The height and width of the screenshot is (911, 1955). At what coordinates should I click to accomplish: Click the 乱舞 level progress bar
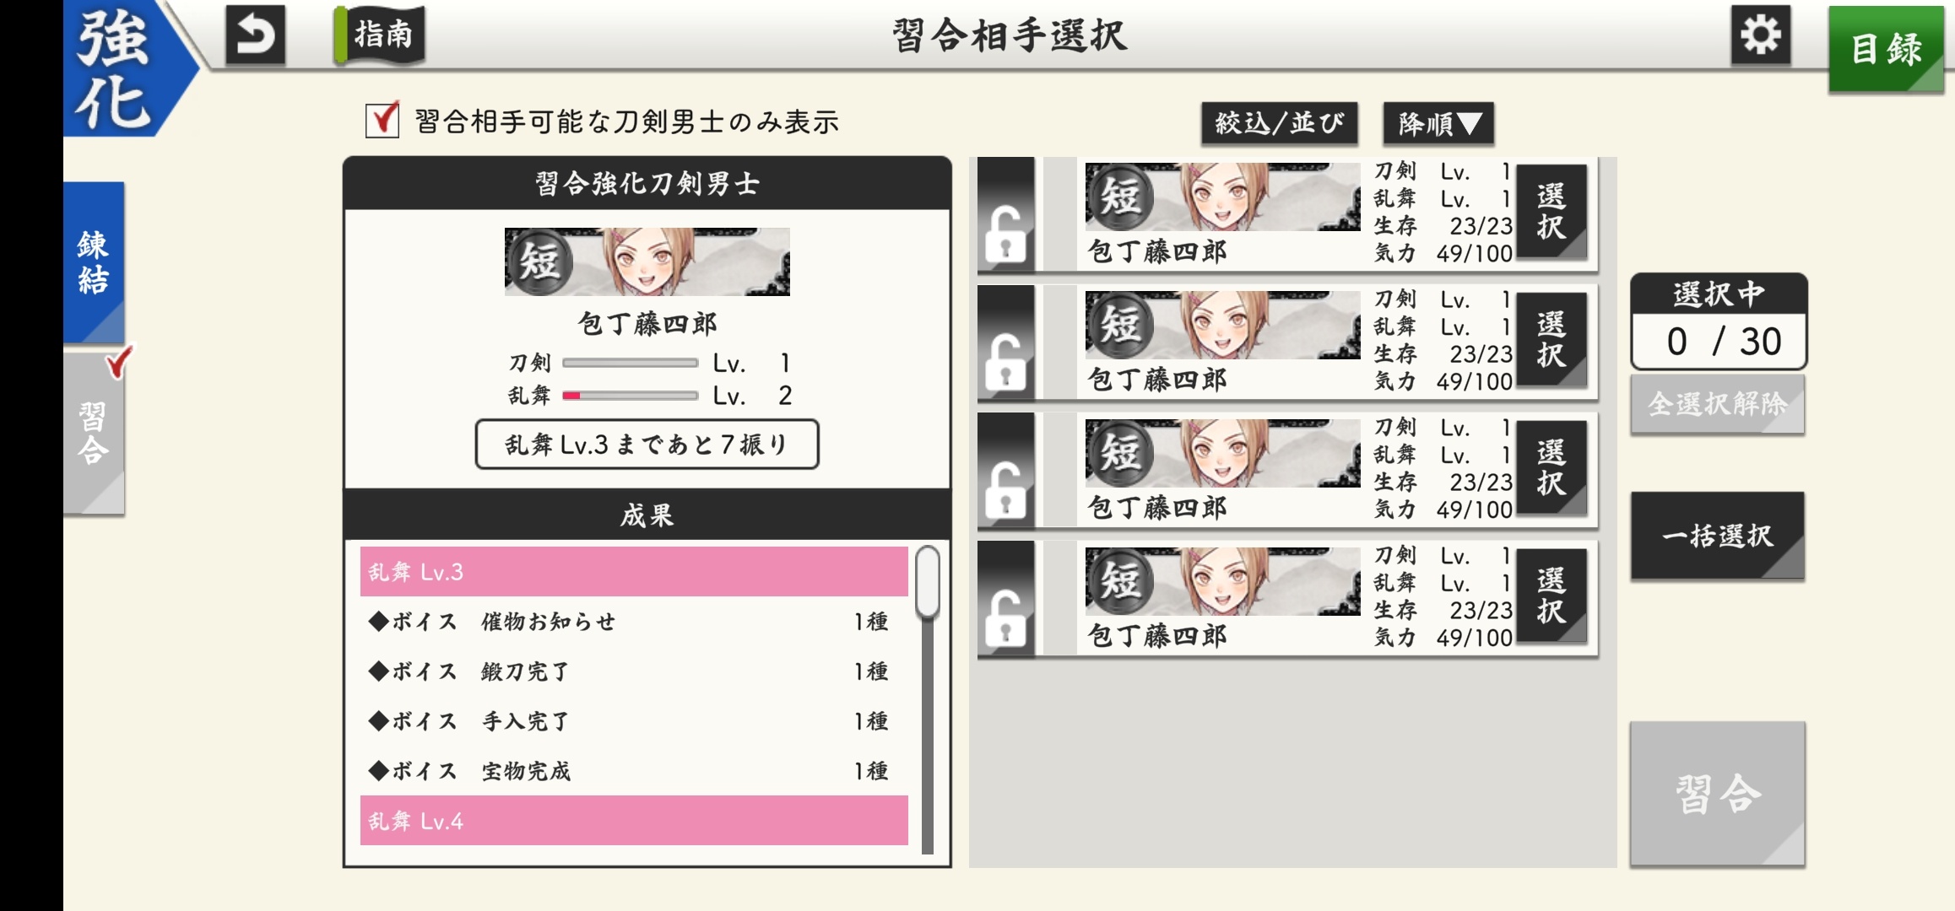630,395
